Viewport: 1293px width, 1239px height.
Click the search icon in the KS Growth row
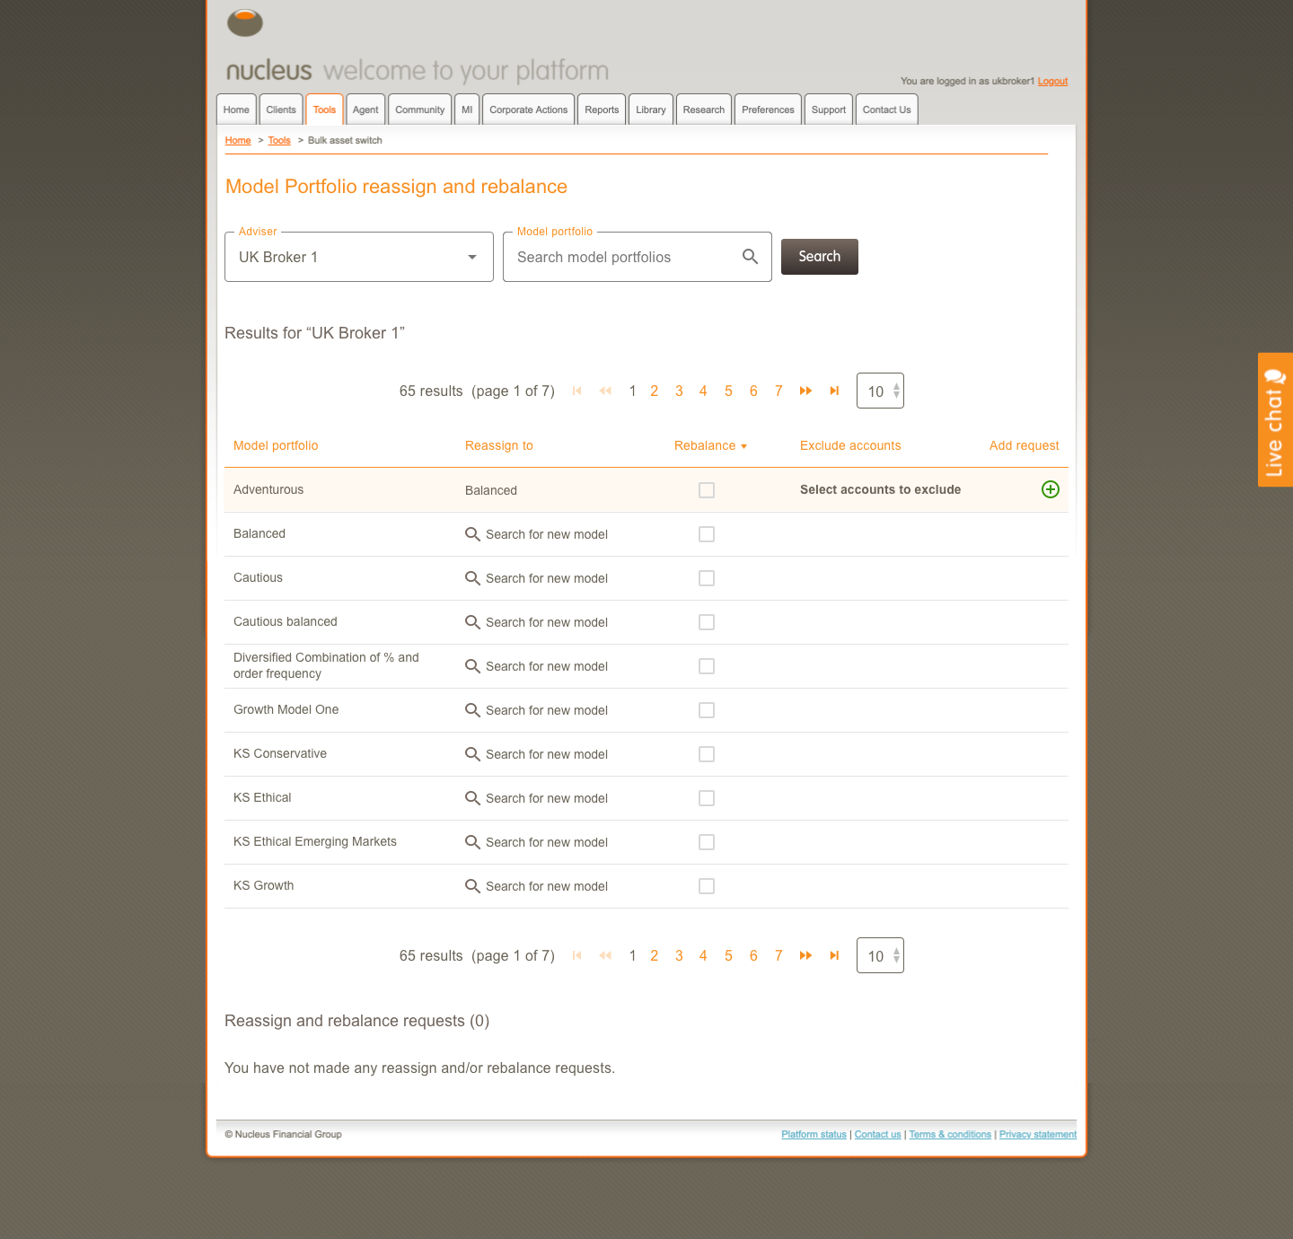point(472,886)
